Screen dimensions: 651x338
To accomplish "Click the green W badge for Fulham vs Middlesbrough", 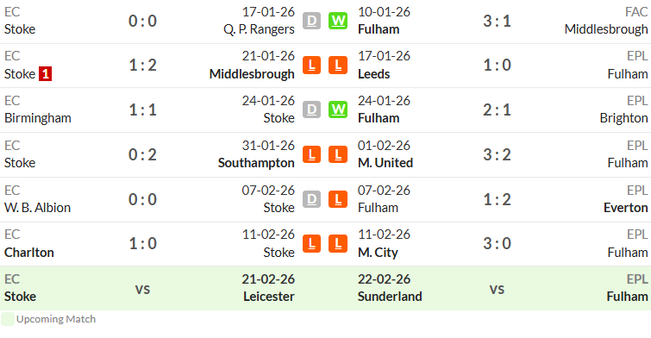I will tap(338, 21).
